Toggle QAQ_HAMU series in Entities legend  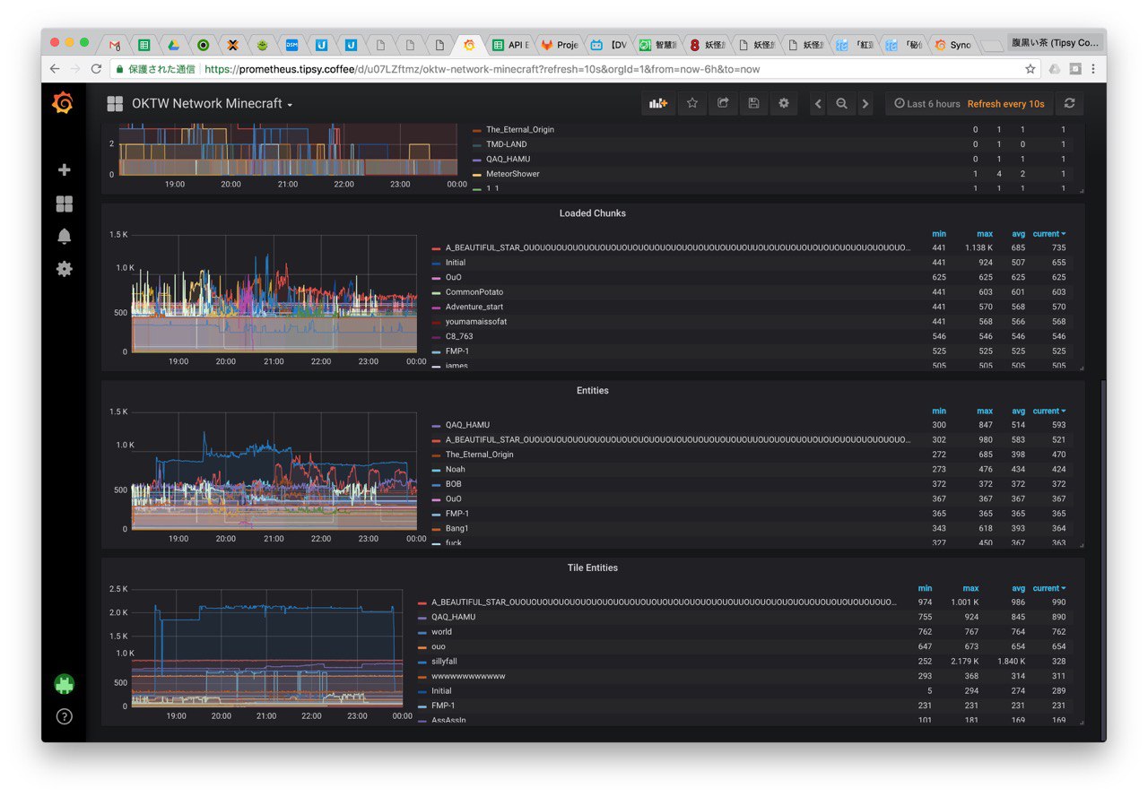[467, 425]
